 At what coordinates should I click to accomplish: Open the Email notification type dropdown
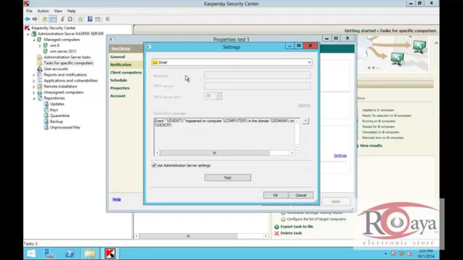(x=232, y=62)
